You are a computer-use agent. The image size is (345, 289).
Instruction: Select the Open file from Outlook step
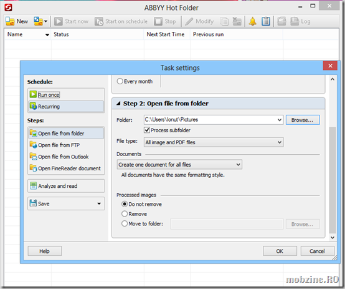(x=66, y=157)
